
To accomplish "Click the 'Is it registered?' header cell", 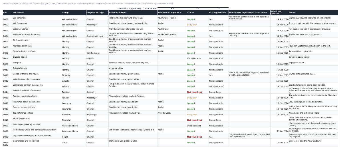I will (x=219, y=13).
